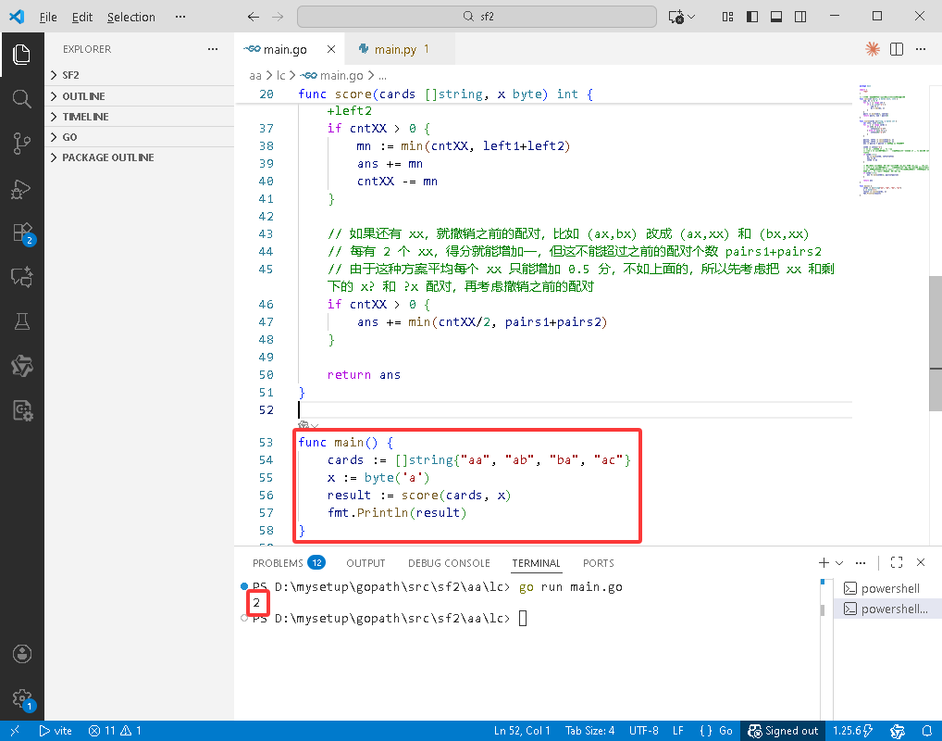Open the Accounts icon in activity bar
Image resolution: width=942 pixels, height=741 pixels.
coord(21,654)
